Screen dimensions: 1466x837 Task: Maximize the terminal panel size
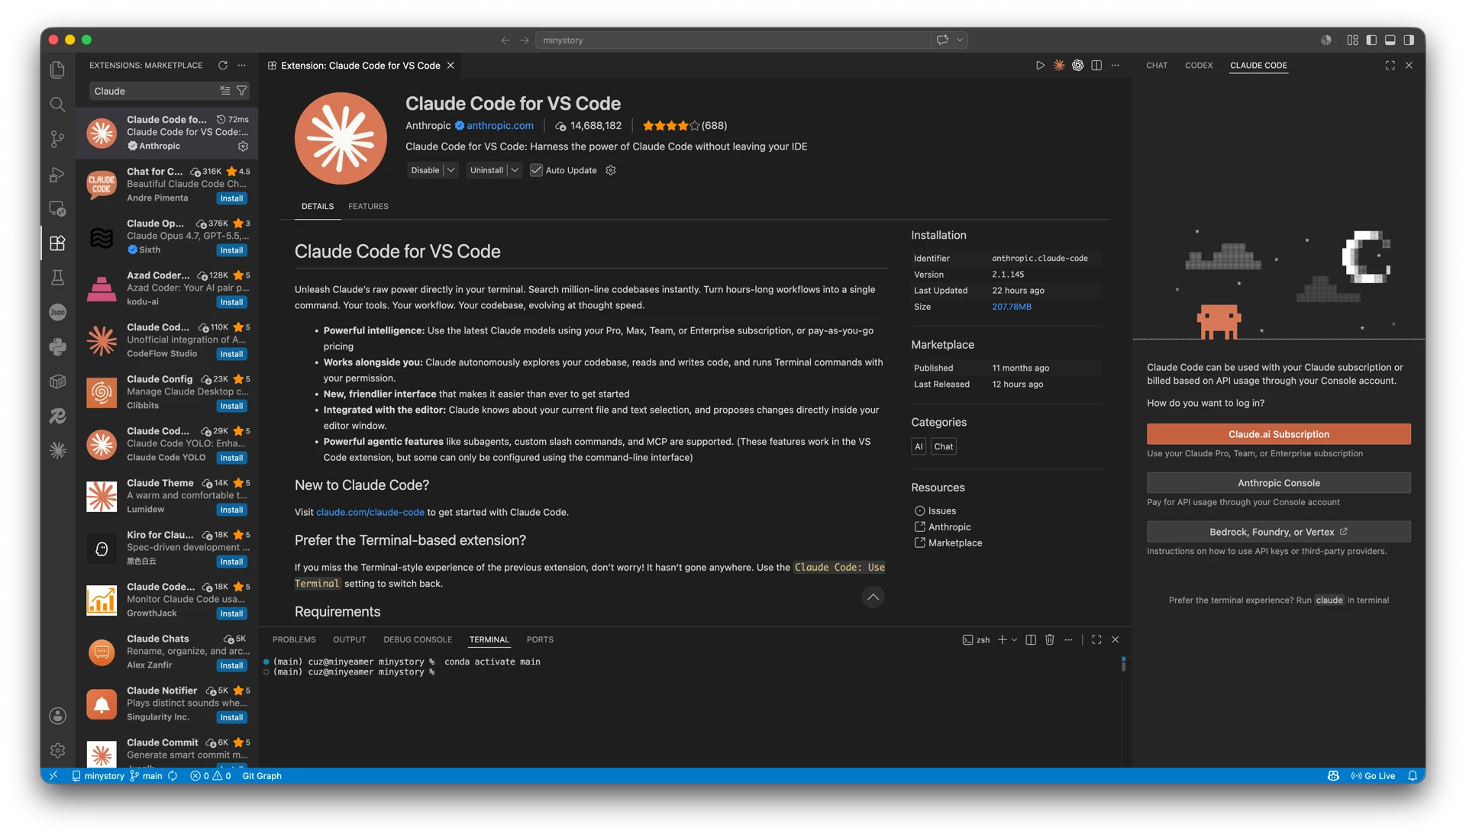(1096, 640)
